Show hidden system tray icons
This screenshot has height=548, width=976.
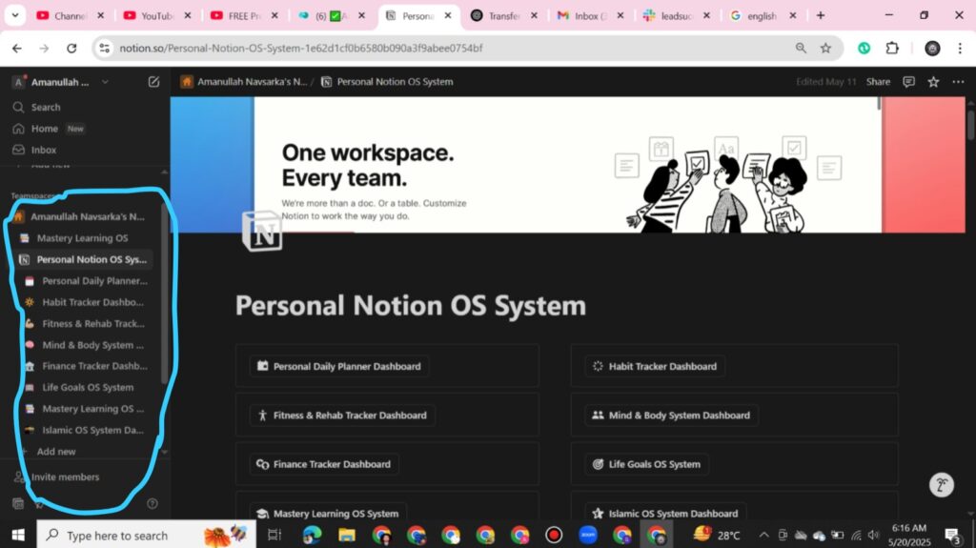point(763,535)
